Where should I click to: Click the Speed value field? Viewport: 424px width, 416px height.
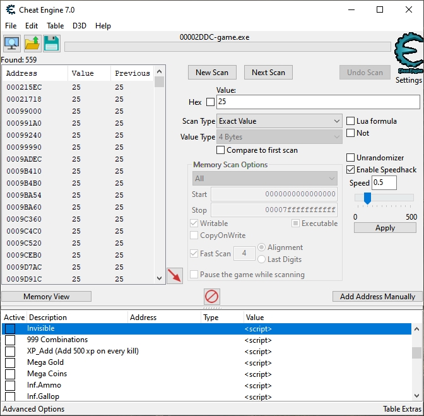(384, 182)
